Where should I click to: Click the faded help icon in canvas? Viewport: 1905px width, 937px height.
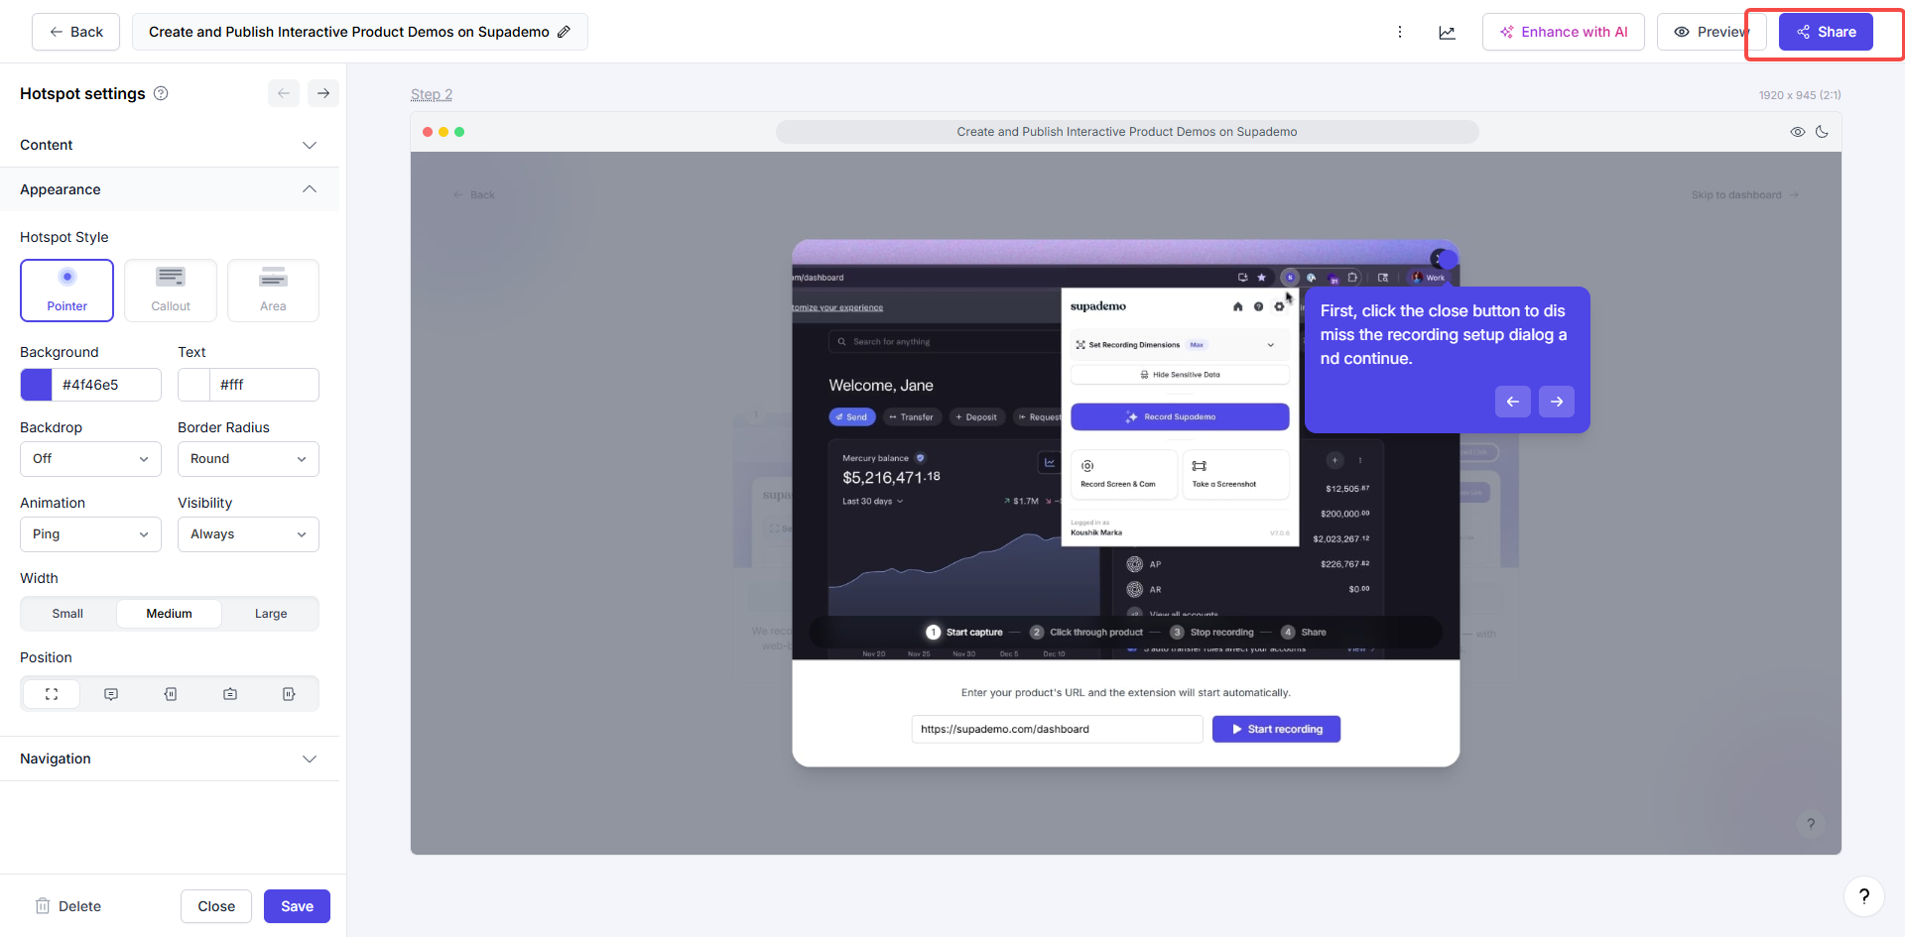[1811, 824]
